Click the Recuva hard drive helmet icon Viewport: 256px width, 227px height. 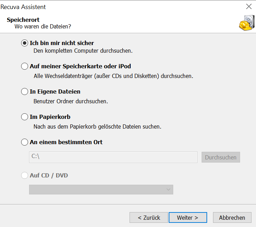(246, 23)
